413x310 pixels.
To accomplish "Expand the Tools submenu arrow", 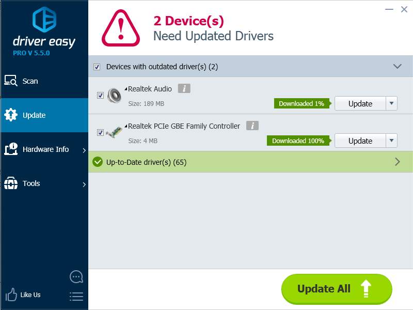I will click(x=84, y=184).
